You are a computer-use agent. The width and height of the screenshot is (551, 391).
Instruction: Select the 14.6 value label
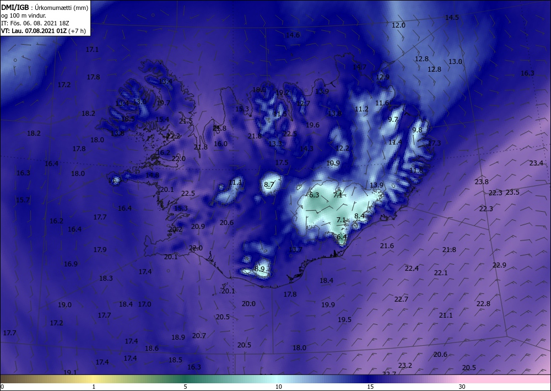[293, 35]
